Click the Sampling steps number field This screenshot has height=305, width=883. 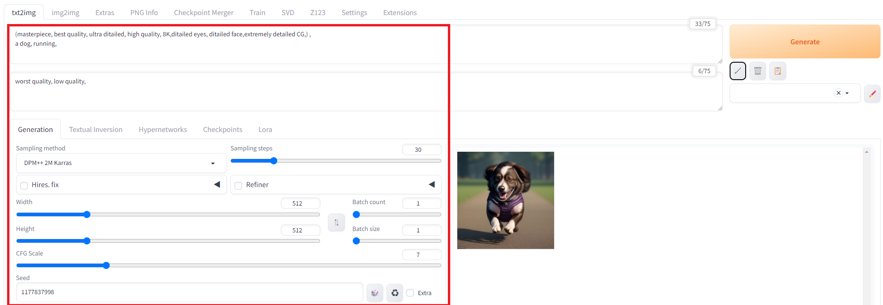click(x=421, y=149)
